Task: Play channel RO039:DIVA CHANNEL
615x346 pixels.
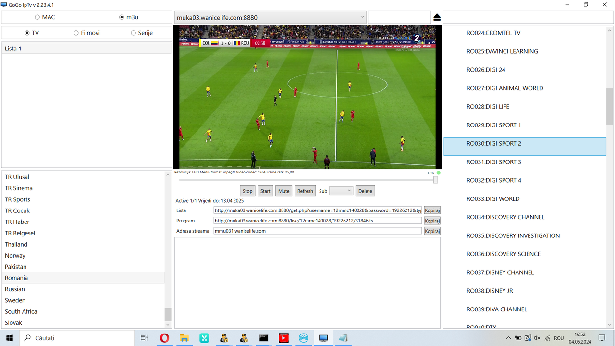Action: click(x=525, y=309)
